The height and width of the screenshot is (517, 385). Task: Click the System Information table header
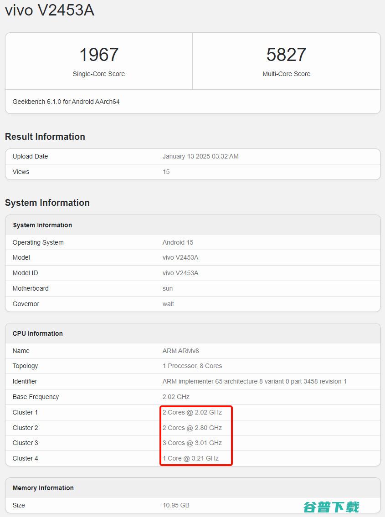pyautogui.click(x=42, y=225)
